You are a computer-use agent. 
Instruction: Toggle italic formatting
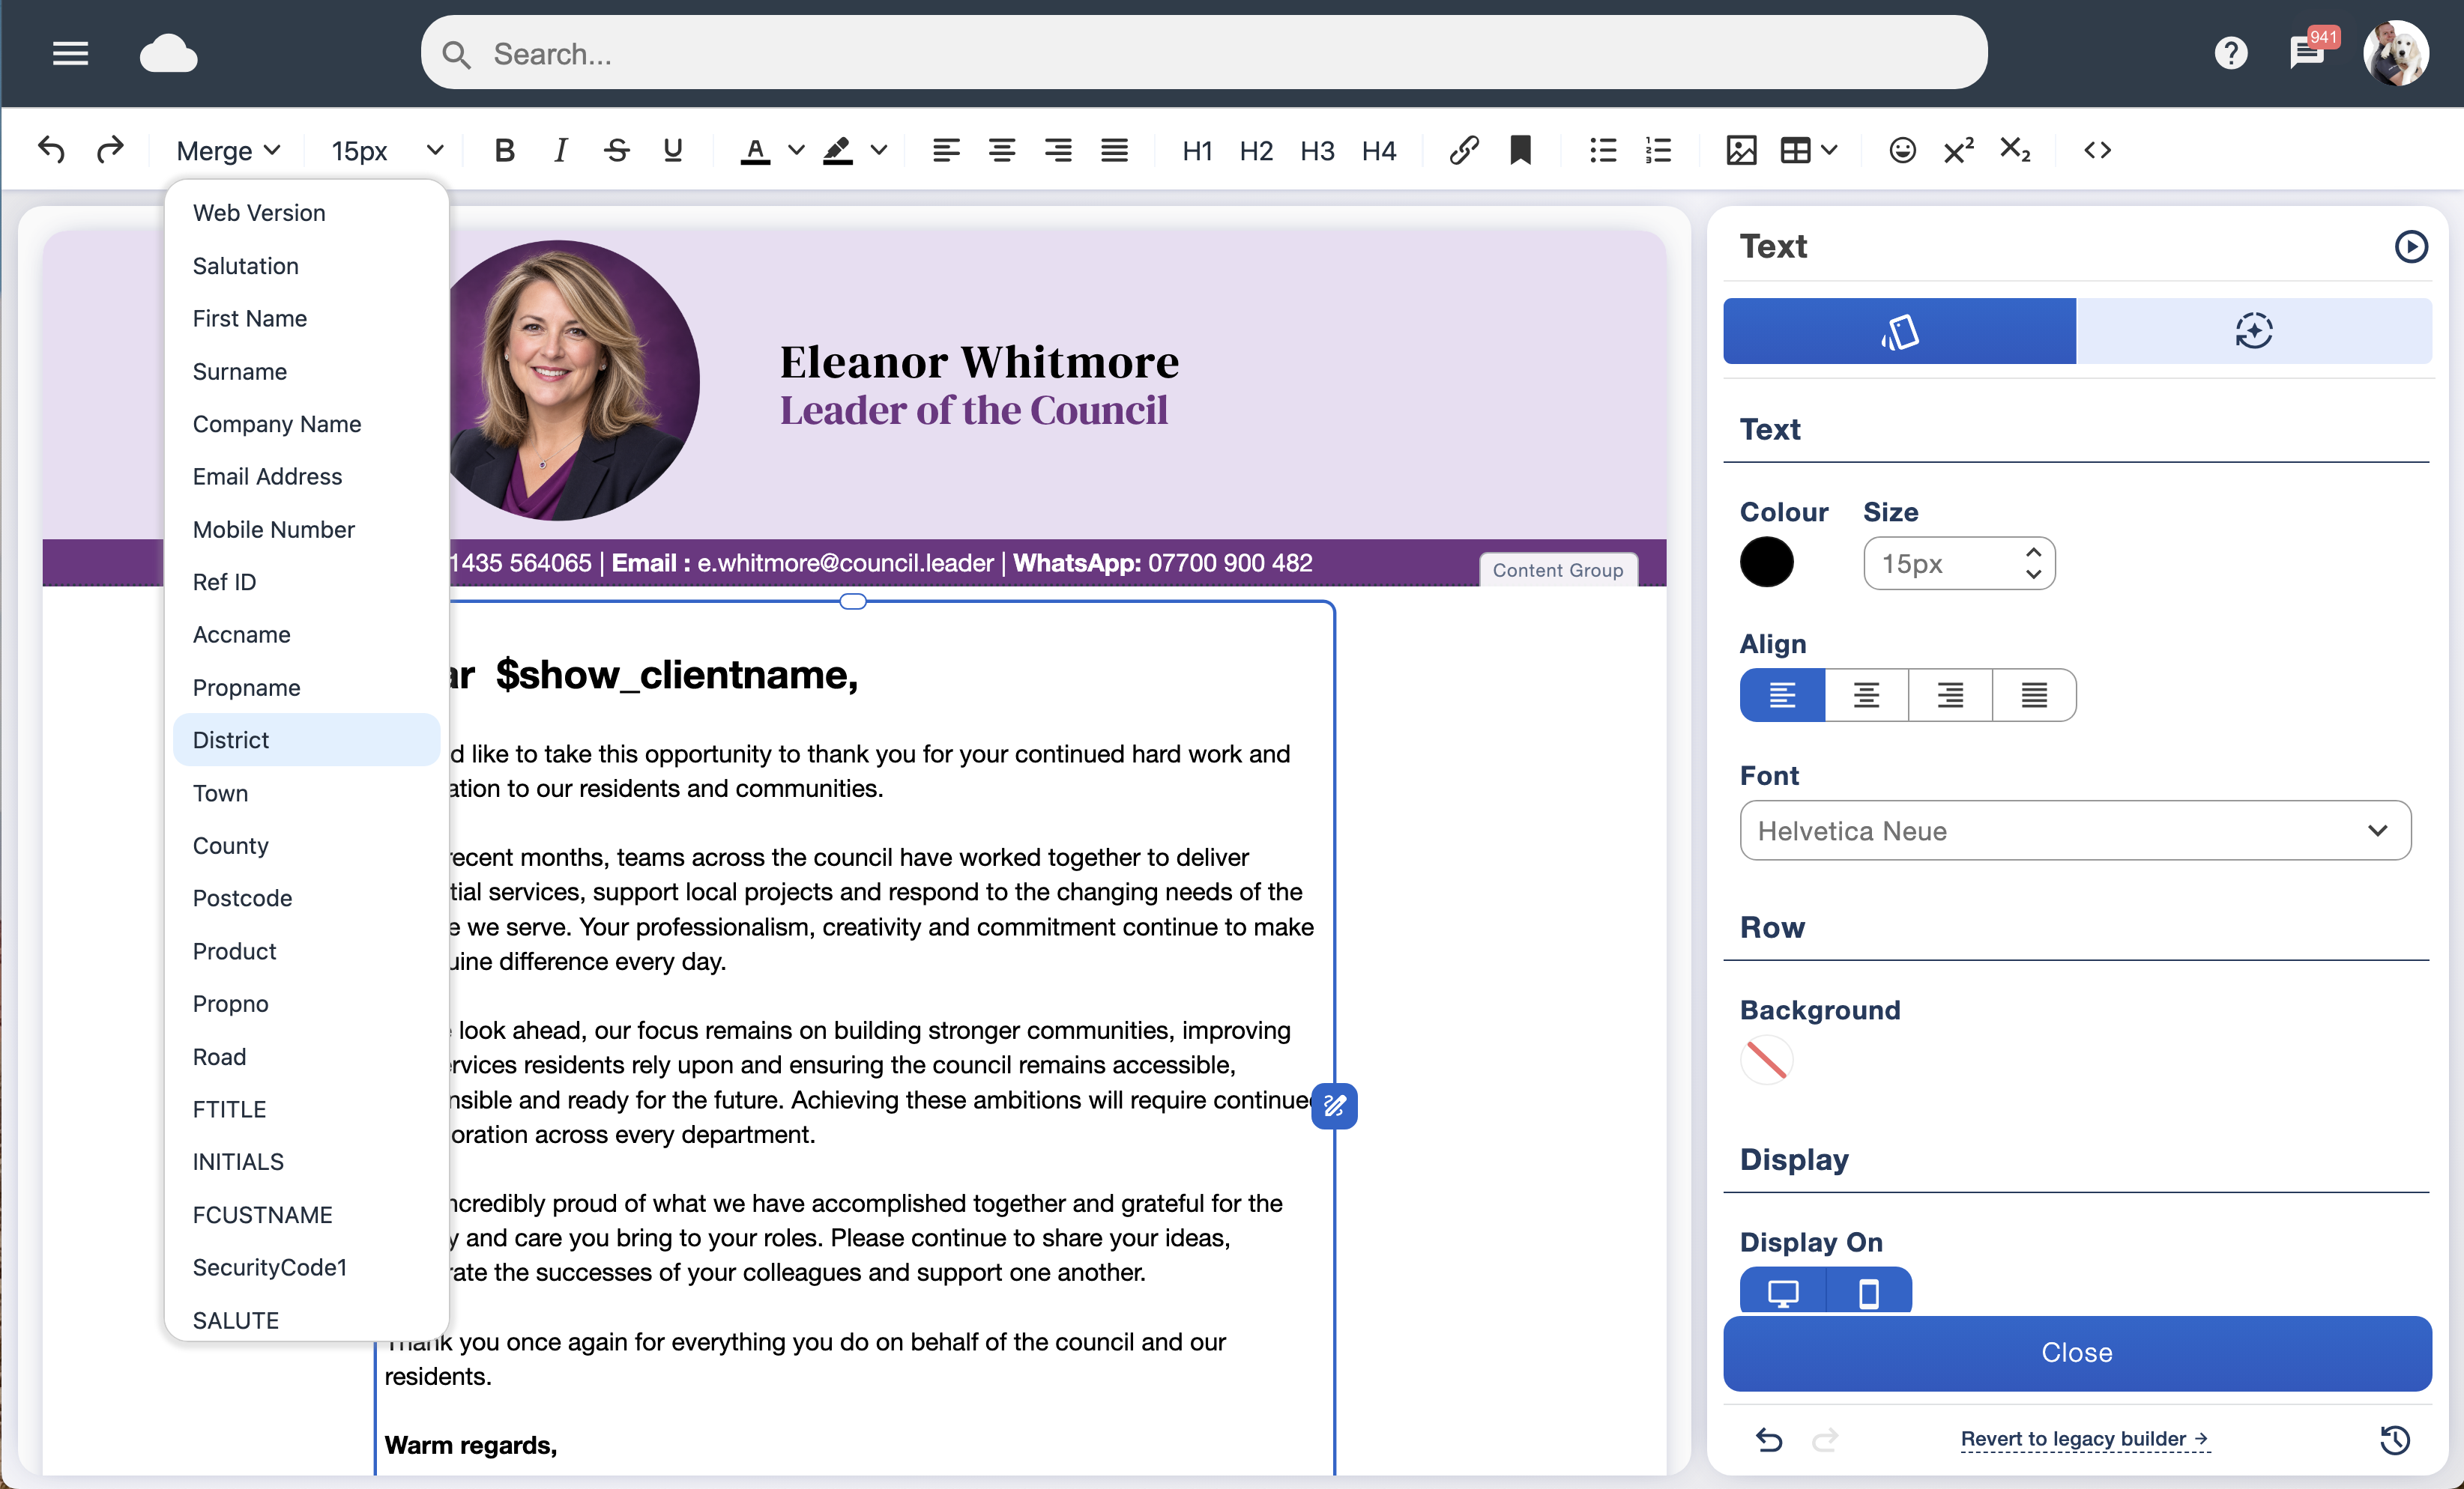point(560,150)
